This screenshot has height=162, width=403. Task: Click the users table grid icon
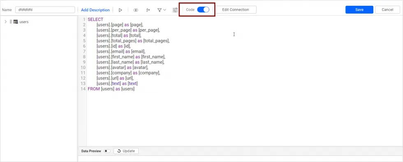pos(16,22)
